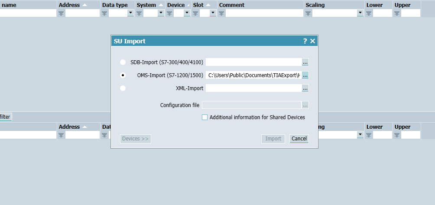
Task: Click filter icon in top Address column
Action: [61, 13]
